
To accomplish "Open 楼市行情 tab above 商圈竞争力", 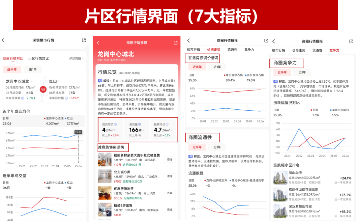I will pyautogui.click(x=278, y=50).
